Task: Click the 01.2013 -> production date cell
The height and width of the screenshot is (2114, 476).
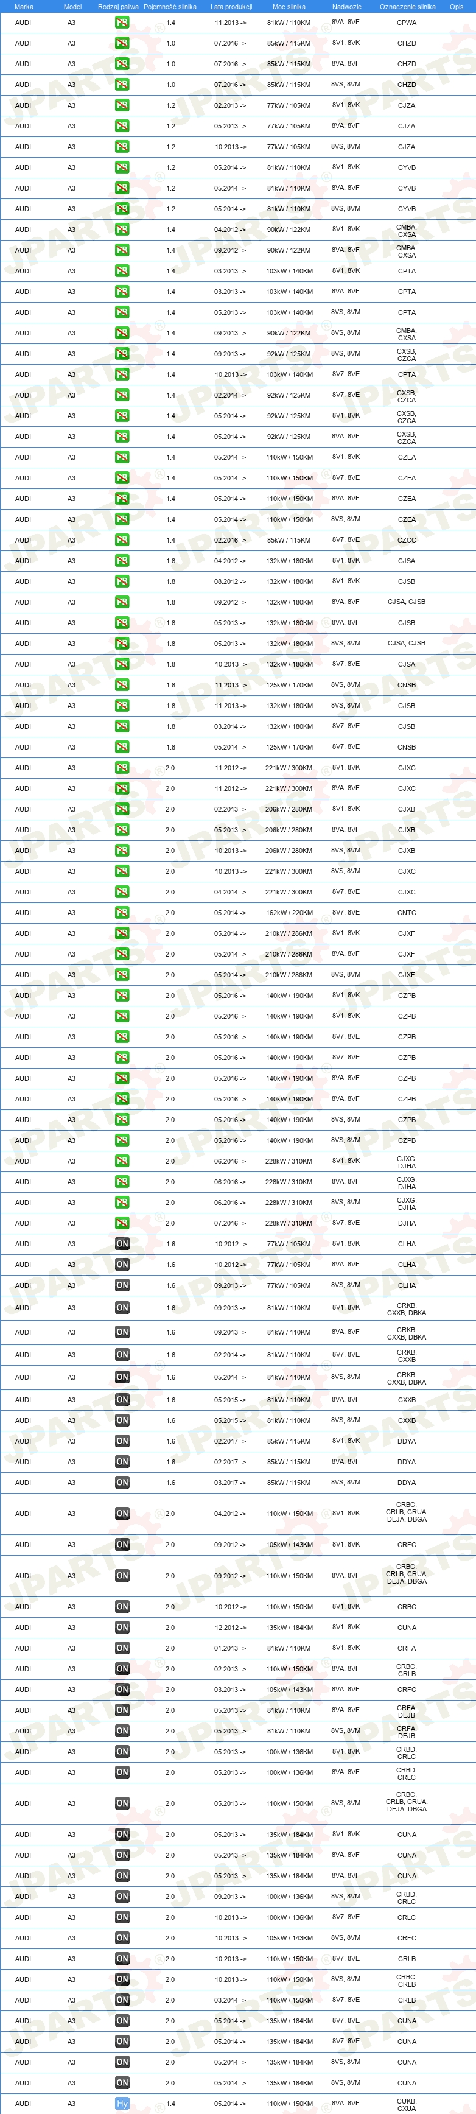Action: pos(231,1648)
